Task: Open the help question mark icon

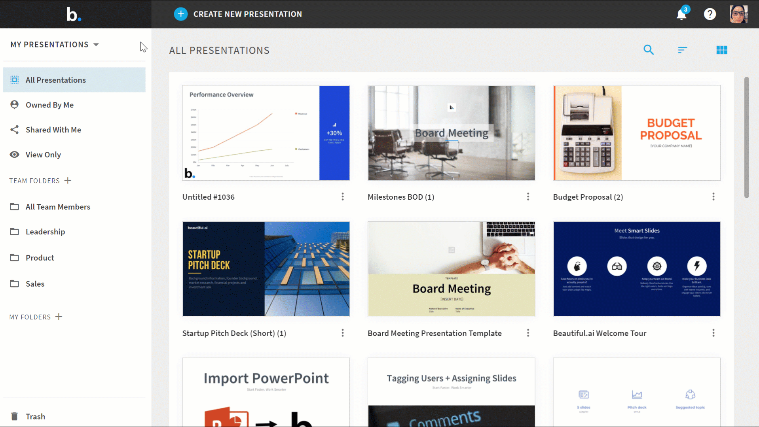Action: 710,14
